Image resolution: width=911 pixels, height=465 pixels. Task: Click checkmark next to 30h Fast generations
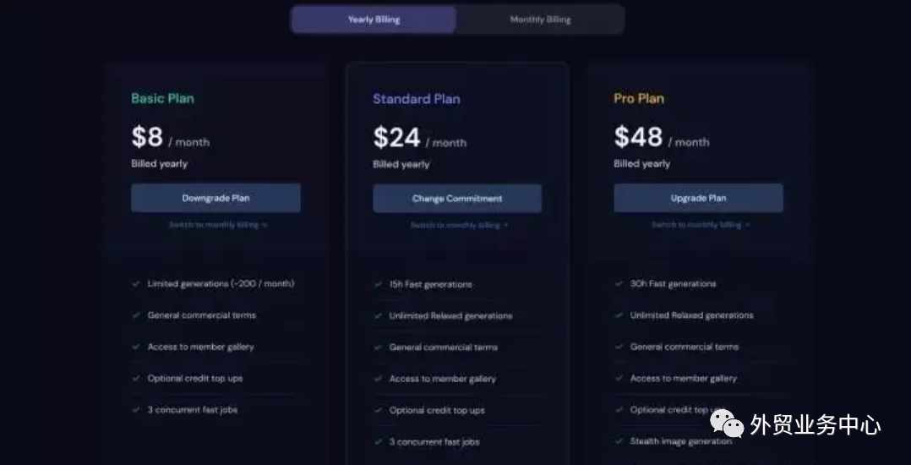(619, 284)
